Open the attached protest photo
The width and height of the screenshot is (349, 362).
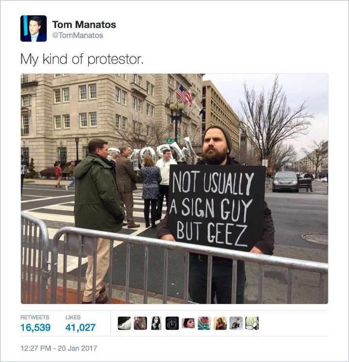[x=174, y=188]
